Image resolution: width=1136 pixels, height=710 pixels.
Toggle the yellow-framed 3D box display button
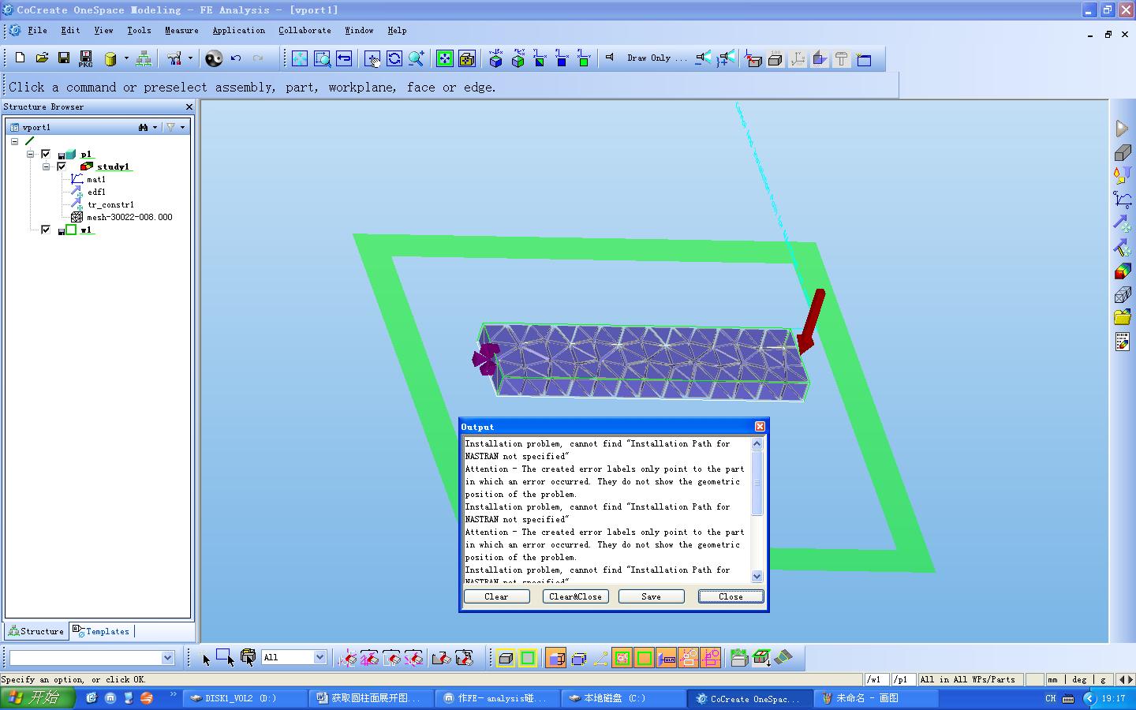point(506,658)
